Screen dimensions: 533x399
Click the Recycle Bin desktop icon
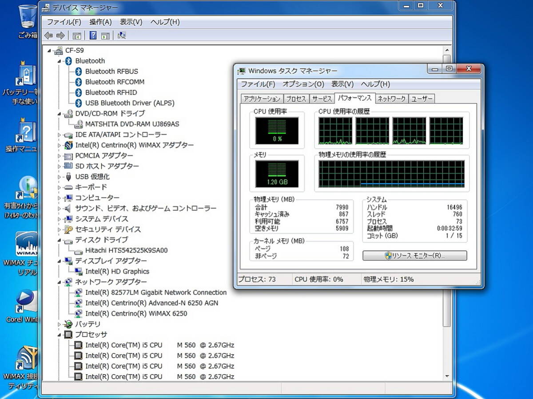point(28,22)
